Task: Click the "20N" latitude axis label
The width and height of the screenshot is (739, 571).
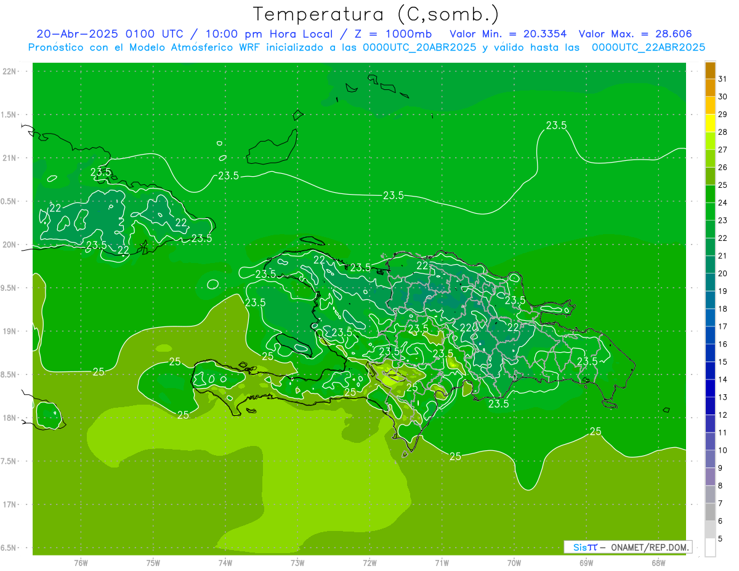Action: pyautogui.click(x=9, y=245)
